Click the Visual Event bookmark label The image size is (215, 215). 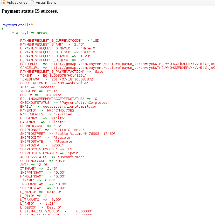[46, 3]
